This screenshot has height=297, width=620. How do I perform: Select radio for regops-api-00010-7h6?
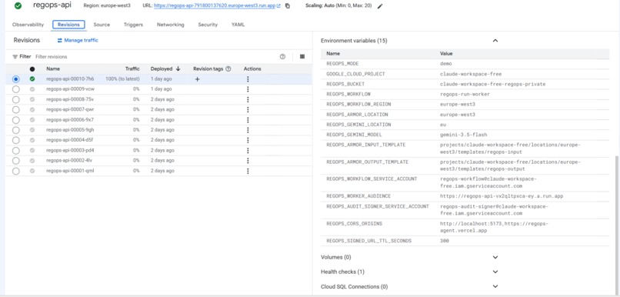16,79
